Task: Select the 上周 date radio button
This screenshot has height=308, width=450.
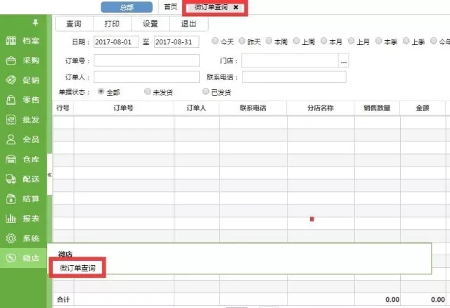Action: coord(296,41)
